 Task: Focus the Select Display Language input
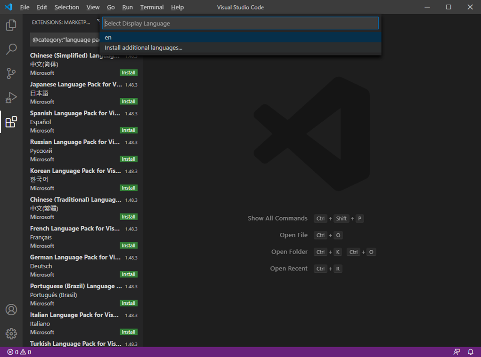pyautogui.click(x=240, y=23)
